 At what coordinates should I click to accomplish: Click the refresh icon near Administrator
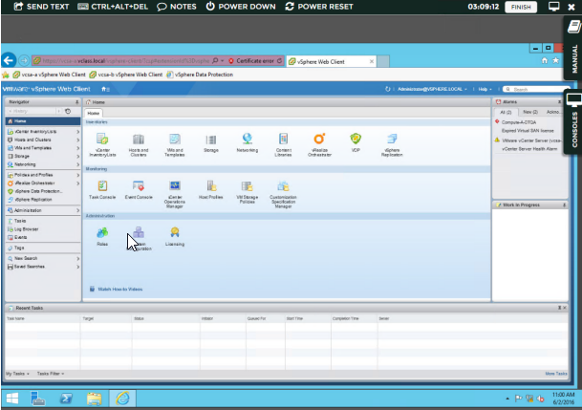[x=387, y=89]
